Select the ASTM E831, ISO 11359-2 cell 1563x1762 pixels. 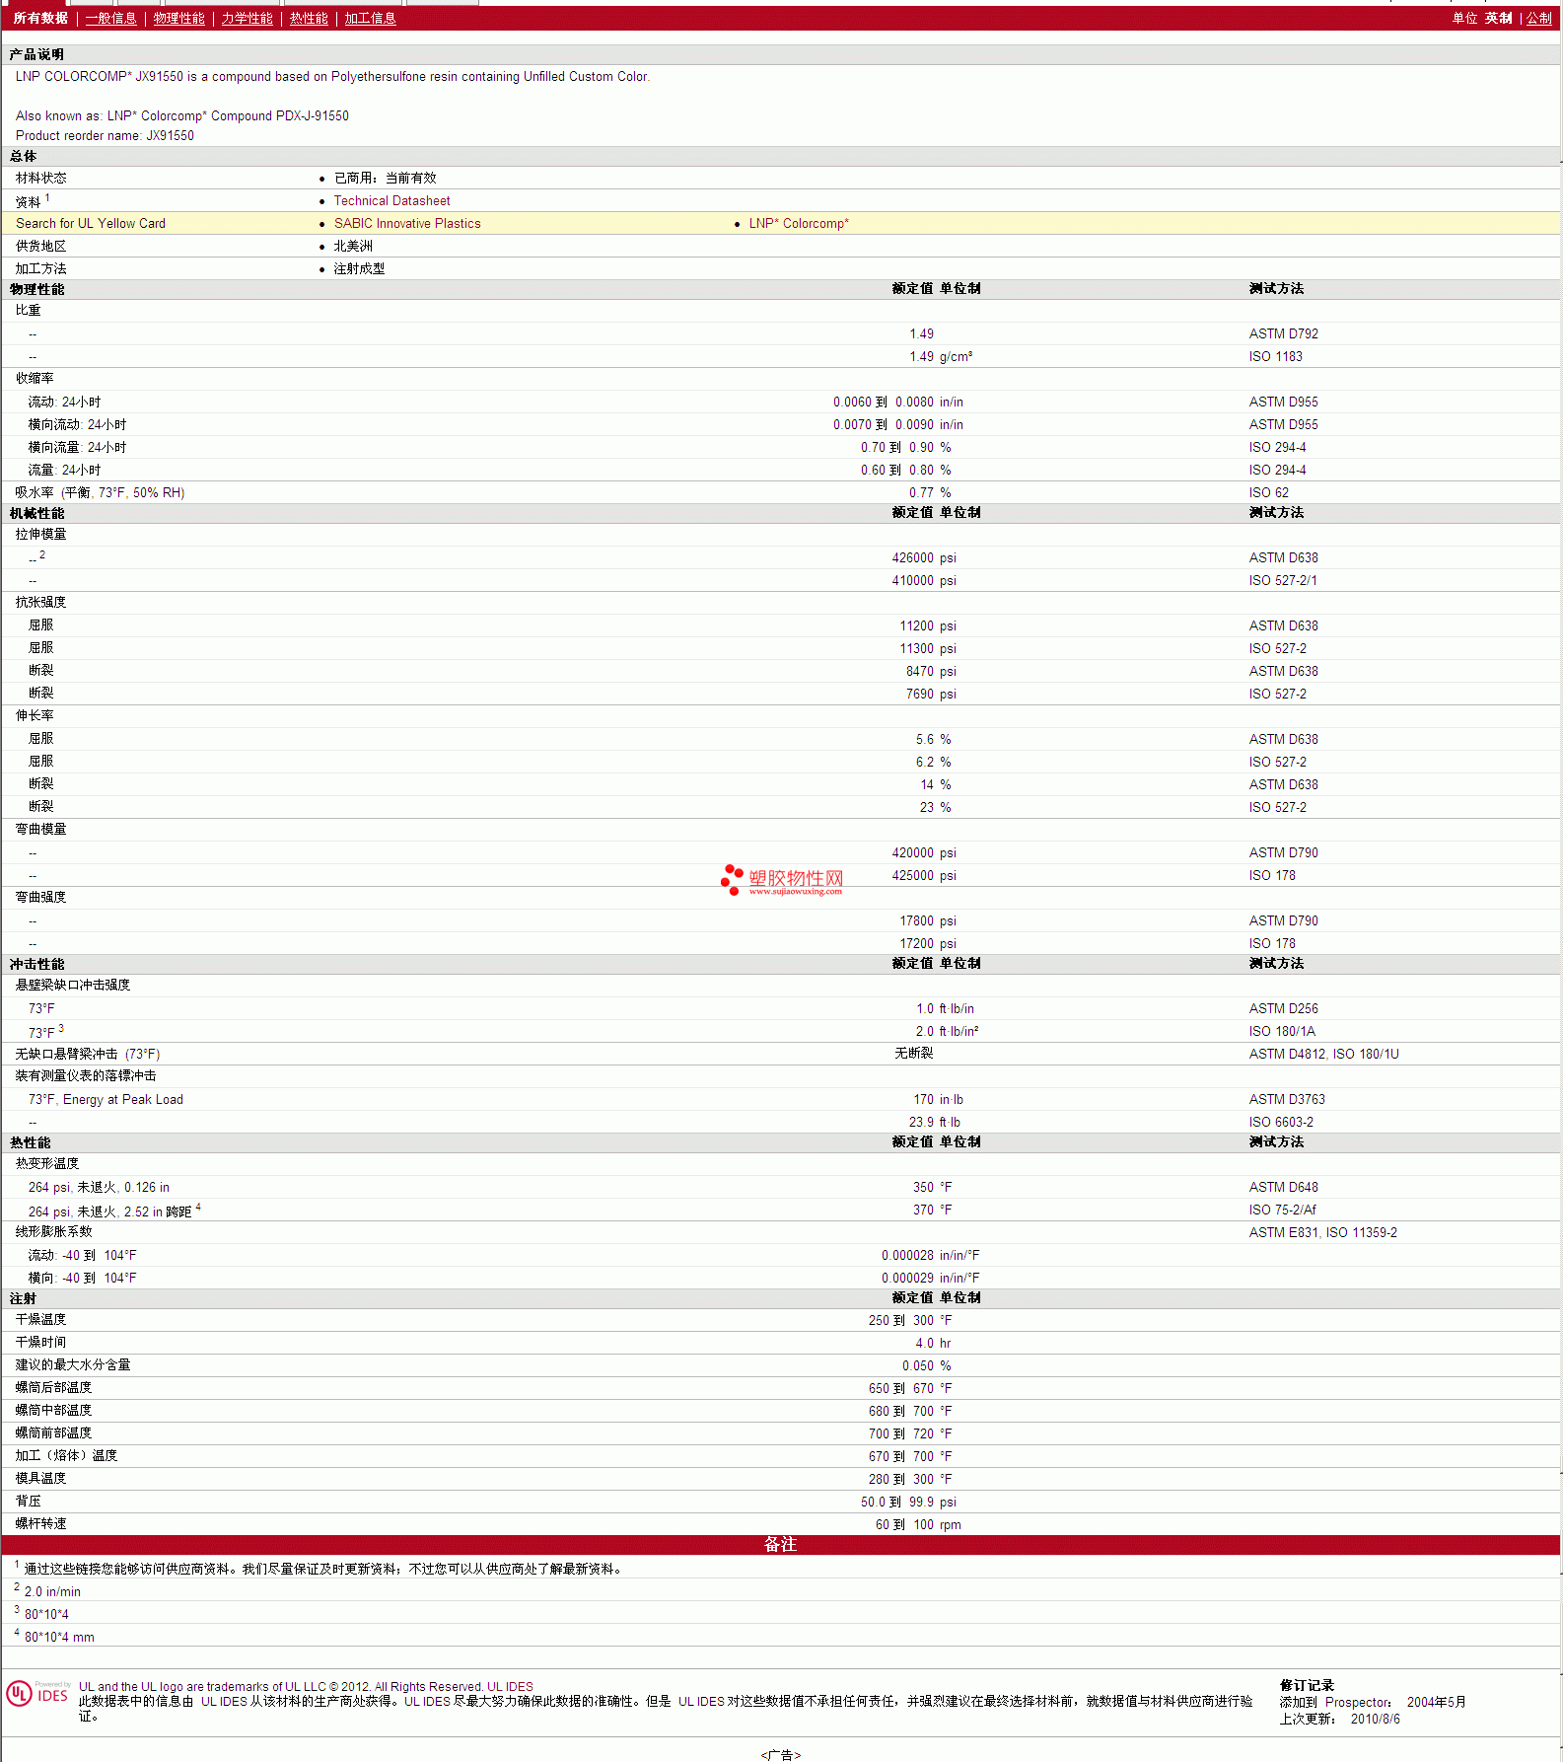click(x=1322, y=1232)
